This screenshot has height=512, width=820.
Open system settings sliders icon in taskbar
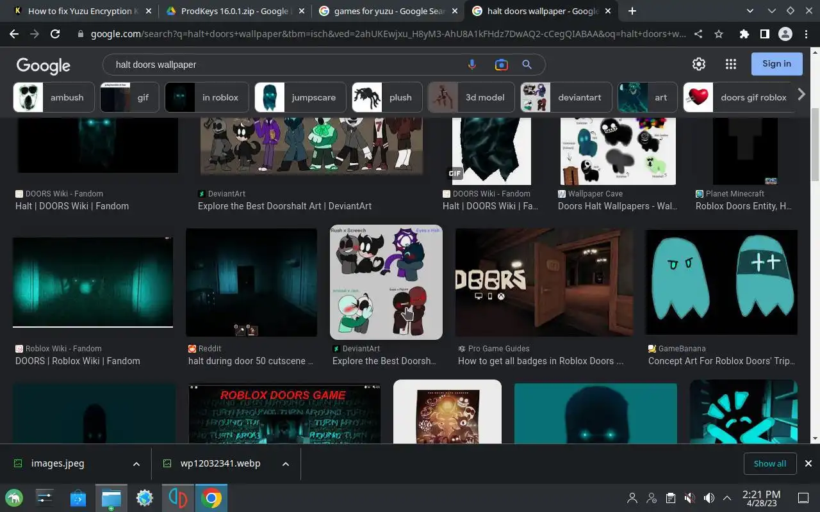coord(45,498)
